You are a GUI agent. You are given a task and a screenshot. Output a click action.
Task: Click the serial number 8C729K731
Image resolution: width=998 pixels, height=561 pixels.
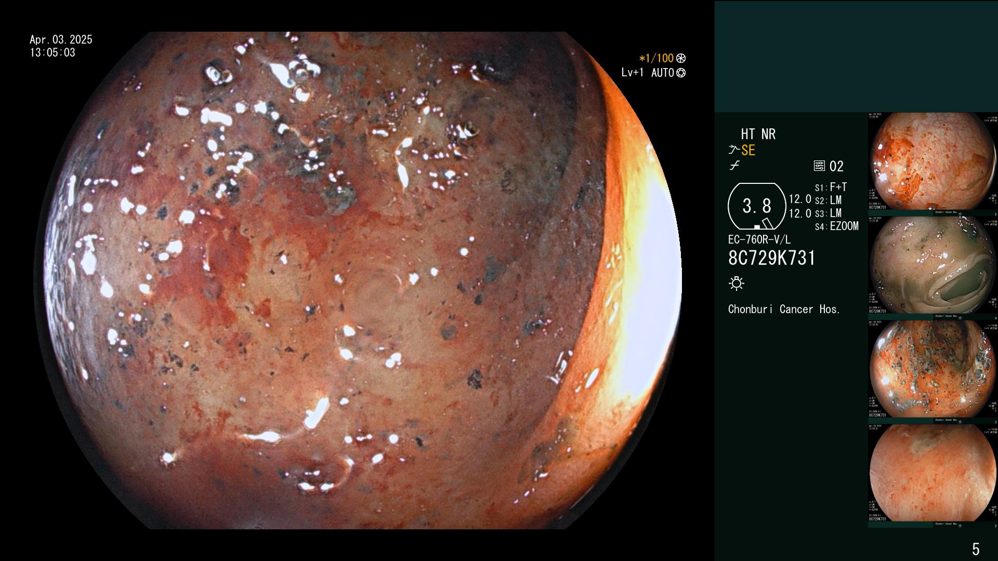[x=772, y=258]
